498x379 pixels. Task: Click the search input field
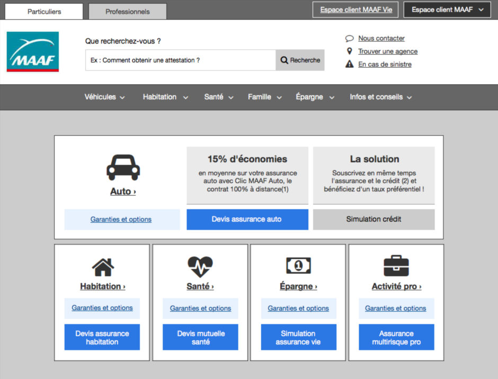[181, 60]
